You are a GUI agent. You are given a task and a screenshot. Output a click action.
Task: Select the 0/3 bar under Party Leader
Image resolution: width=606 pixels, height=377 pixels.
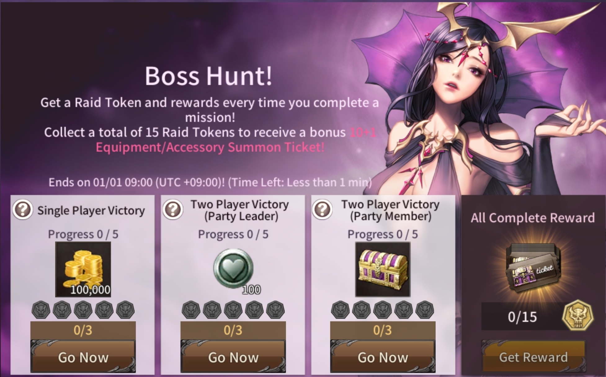233,330
